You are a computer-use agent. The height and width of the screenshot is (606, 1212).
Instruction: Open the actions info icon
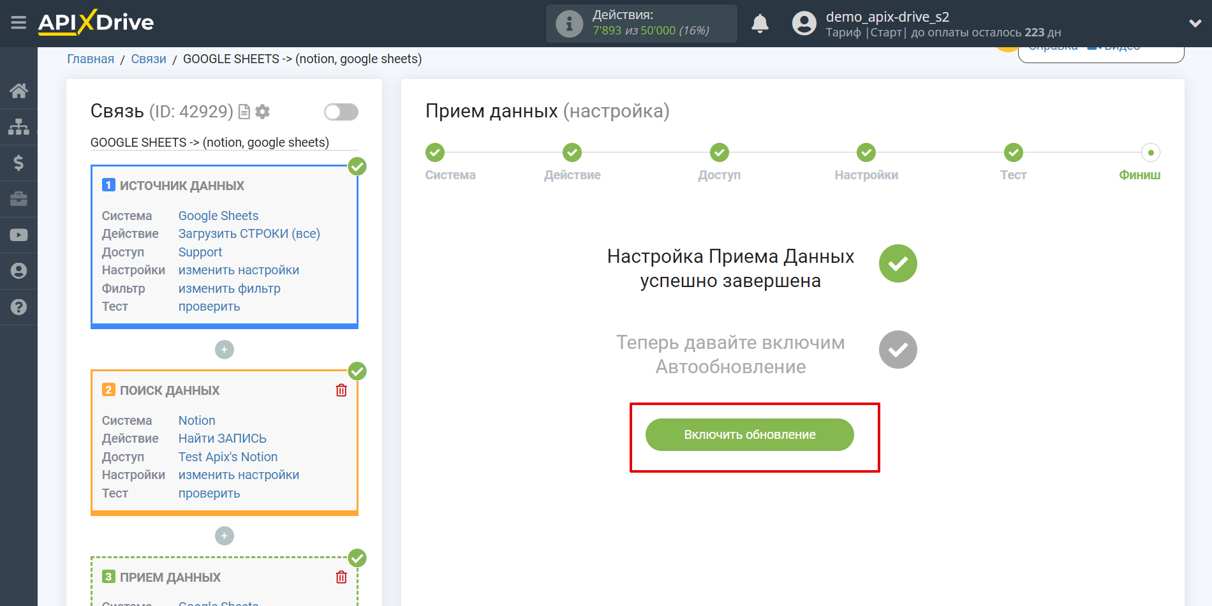569,24
